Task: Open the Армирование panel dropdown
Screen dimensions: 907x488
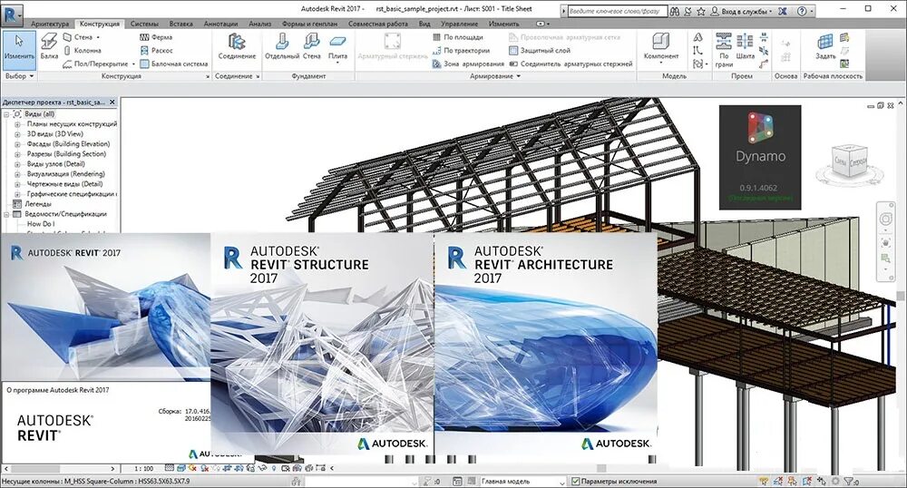Action: [495, 76]
